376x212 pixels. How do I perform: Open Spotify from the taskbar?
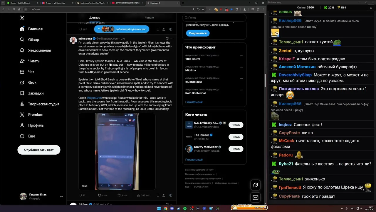185,208
